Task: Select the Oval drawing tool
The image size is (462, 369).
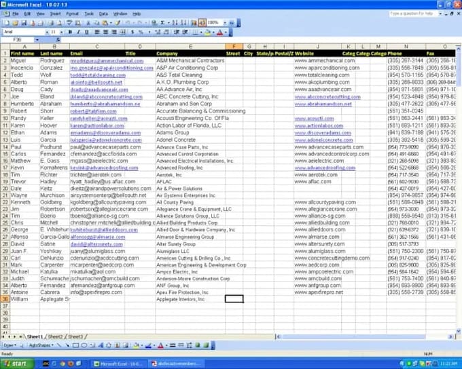Action: 84,345
